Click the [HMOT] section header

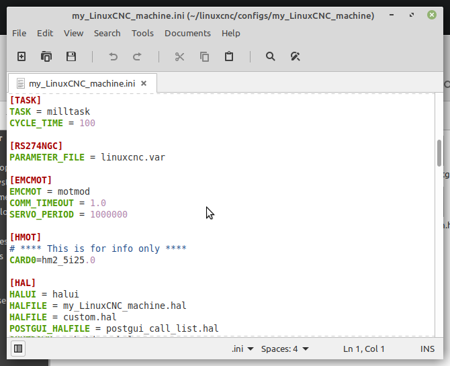(26, 237)
